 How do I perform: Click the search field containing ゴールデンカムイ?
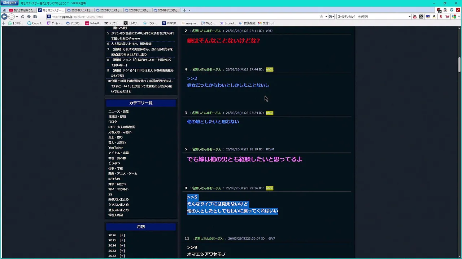coord(372,17)
